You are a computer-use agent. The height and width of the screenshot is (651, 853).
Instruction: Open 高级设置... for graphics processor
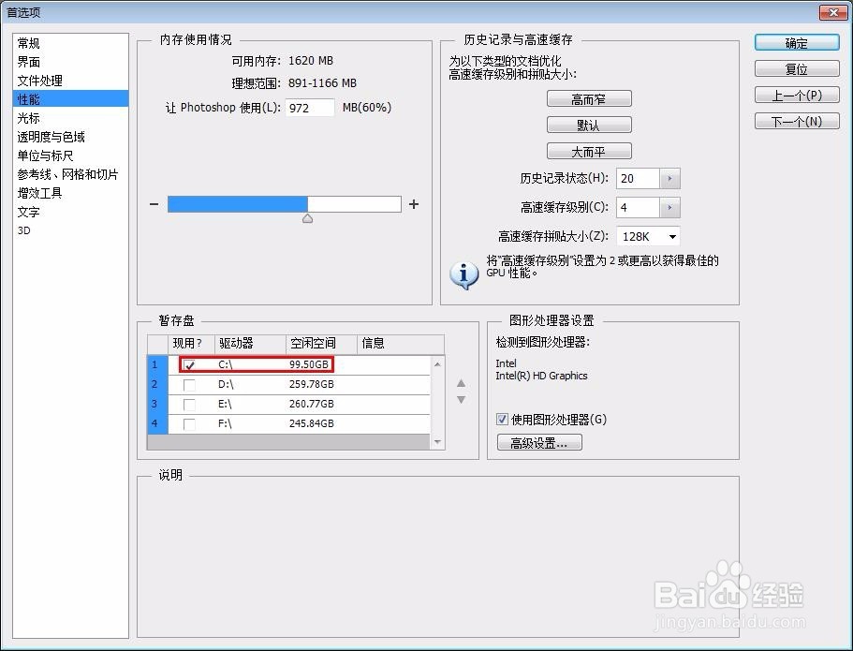(x=539, y=442)
